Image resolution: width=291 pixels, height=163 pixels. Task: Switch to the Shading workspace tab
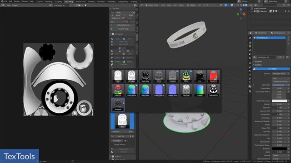tap(91, 1)
